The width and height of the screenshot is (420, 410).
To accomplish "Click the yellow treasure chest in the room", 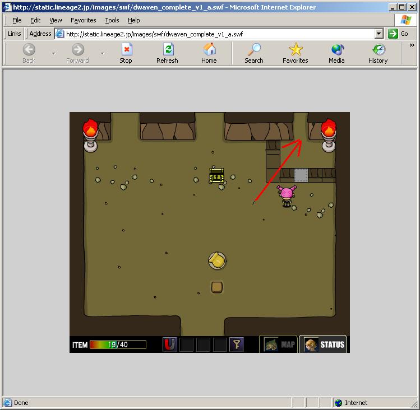I will point(216,175).
